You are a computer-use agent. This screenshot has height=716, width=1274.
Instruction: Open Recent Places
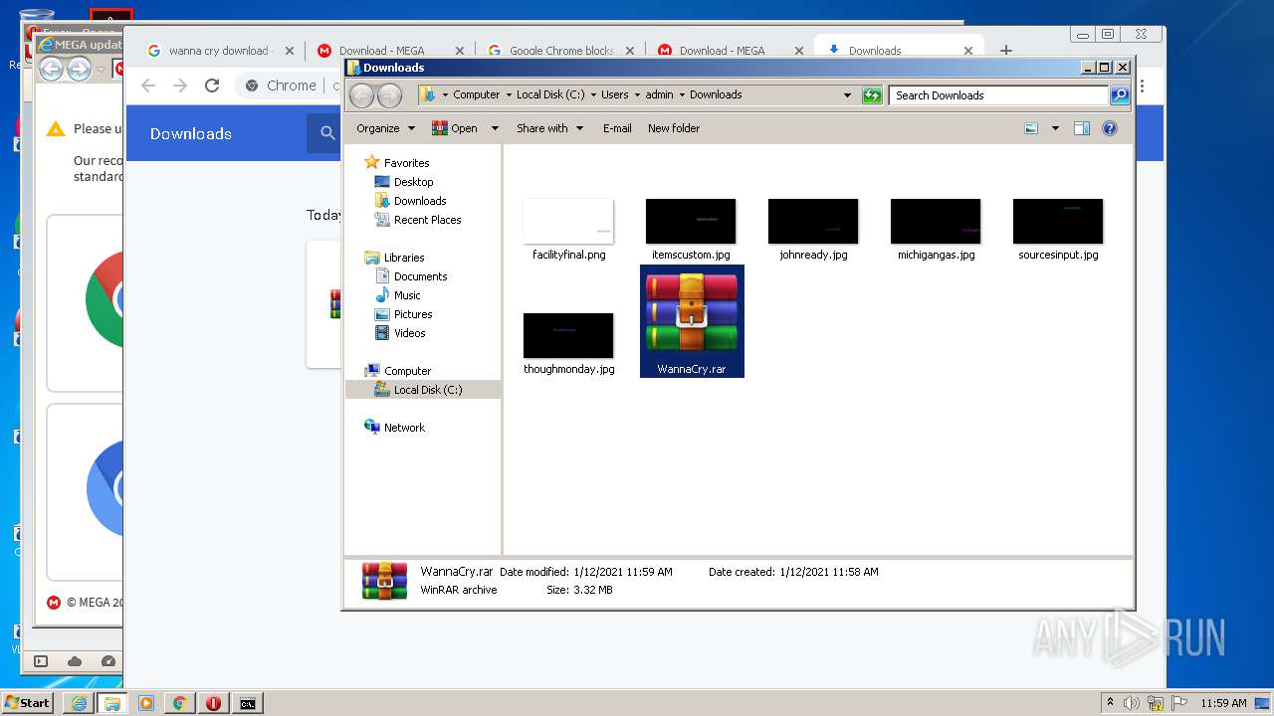pyautogui.click(x=427, y=220)
